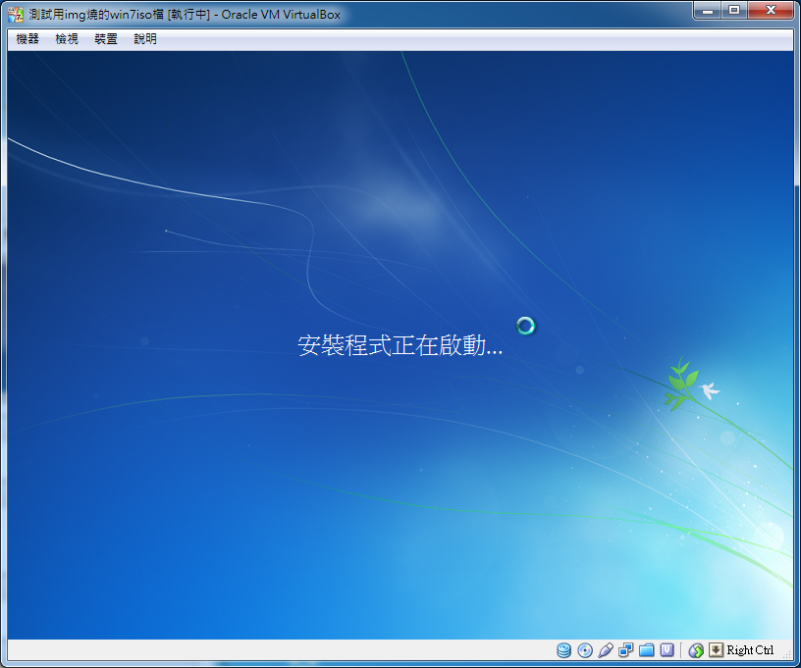Minimize the VirtualBox window
The height and width of the screenshot is (668, 801).
pos(708,10)
